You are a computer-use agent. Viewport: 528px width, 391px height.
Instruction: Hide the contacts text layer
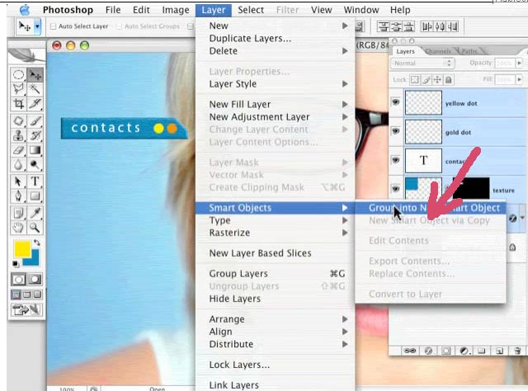[396, 160]
